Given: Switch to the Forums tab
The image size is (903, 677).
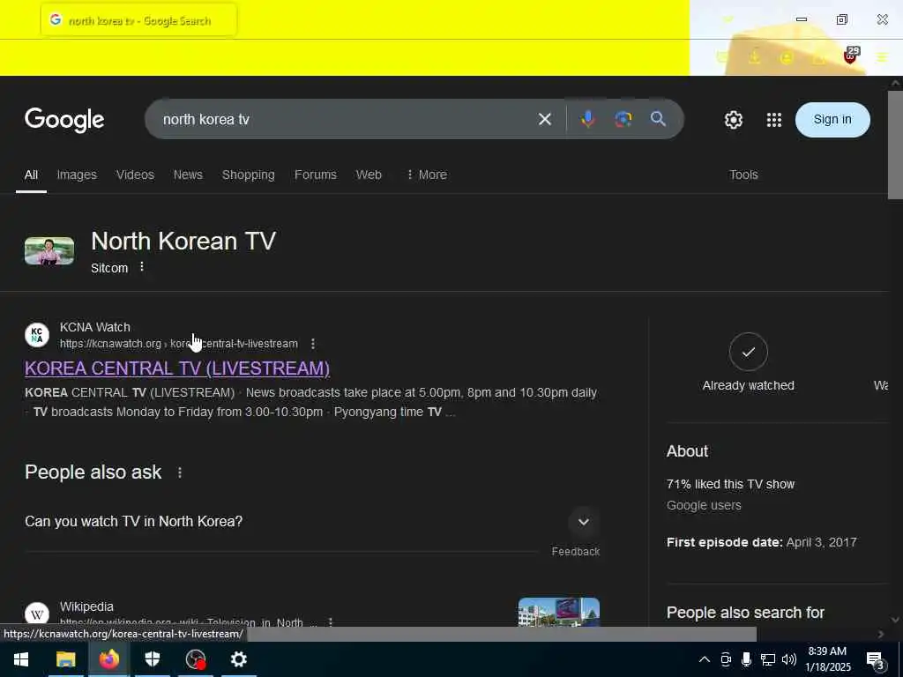Looking at the screenshot, I should click(x=315, y=175).
